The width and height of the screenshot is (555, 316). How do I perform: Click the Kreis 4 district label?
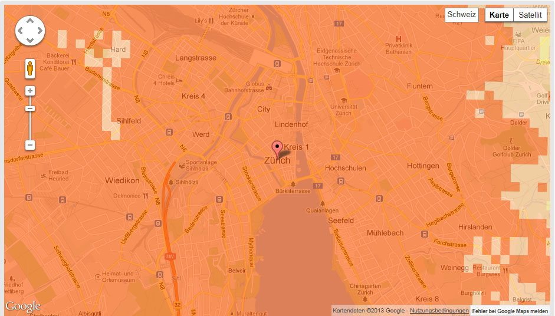(193, 96)
